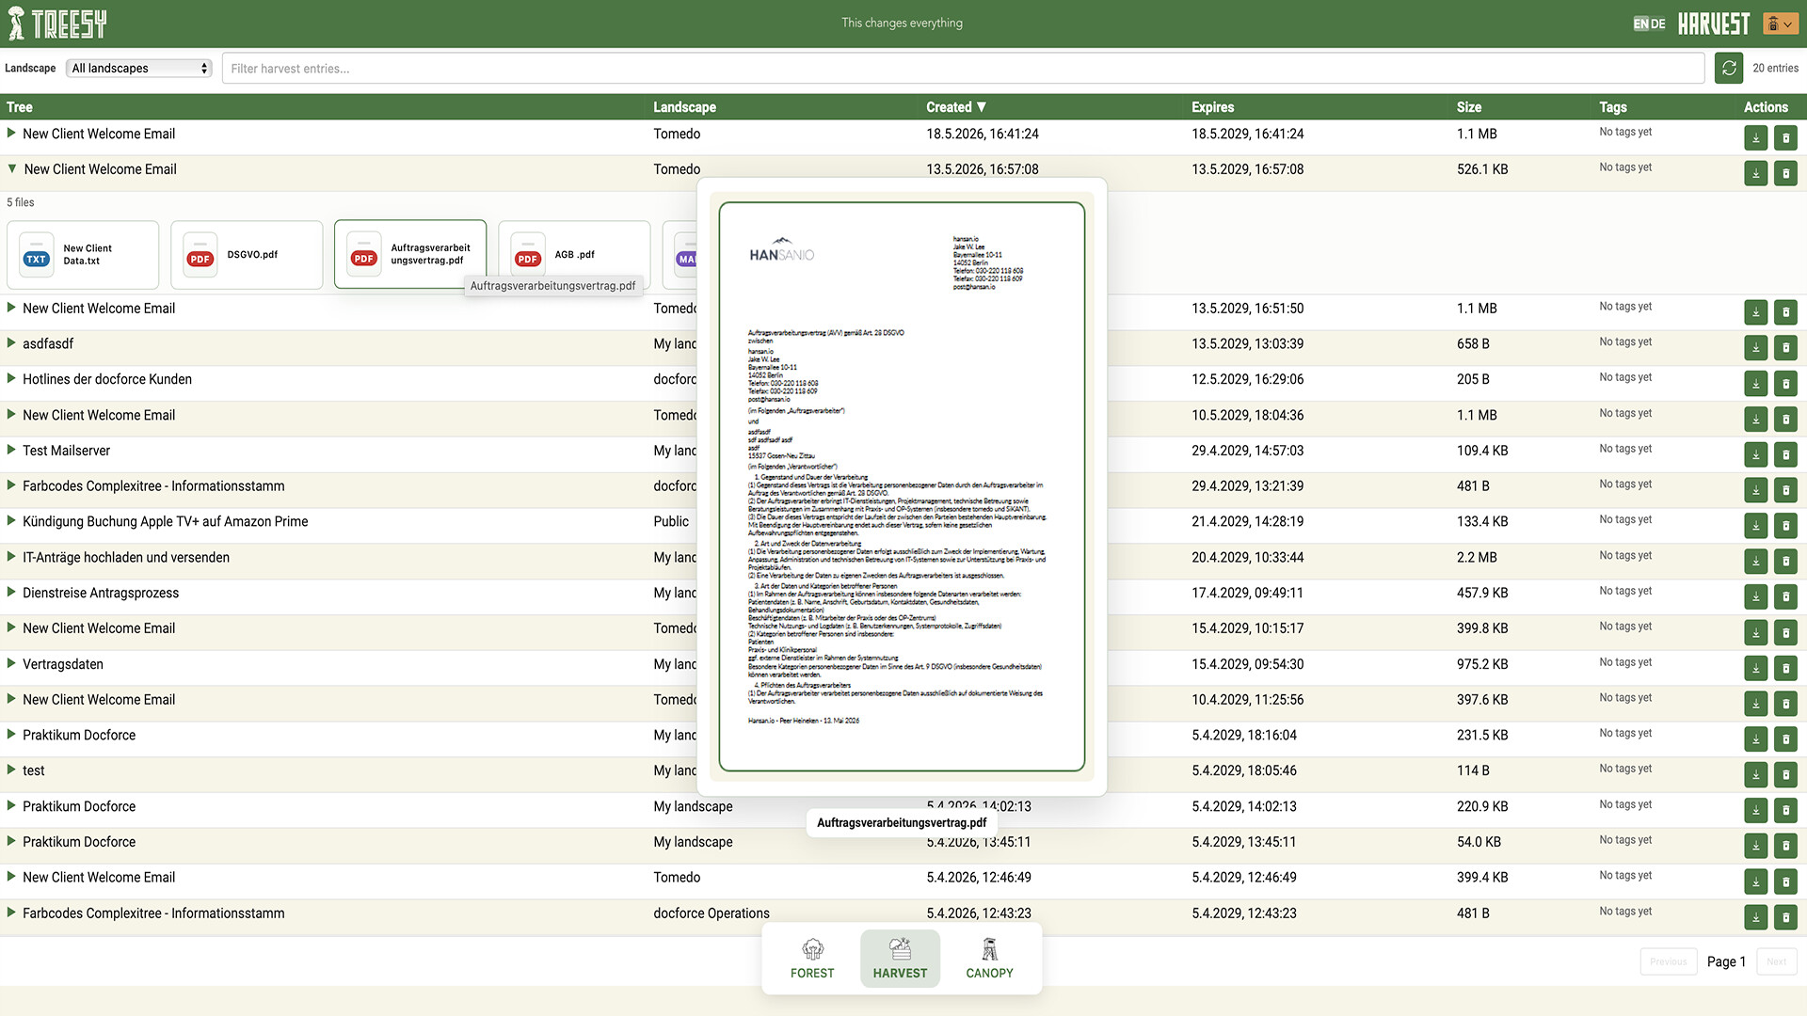Sort table by Tree column header
The image size is (1807, 1016).
(20, 107)
